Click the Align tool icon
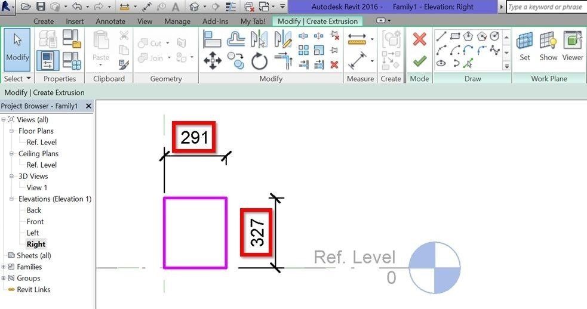Image resolution: width=587 pixels, height=309 pixels. pos(212,39)
